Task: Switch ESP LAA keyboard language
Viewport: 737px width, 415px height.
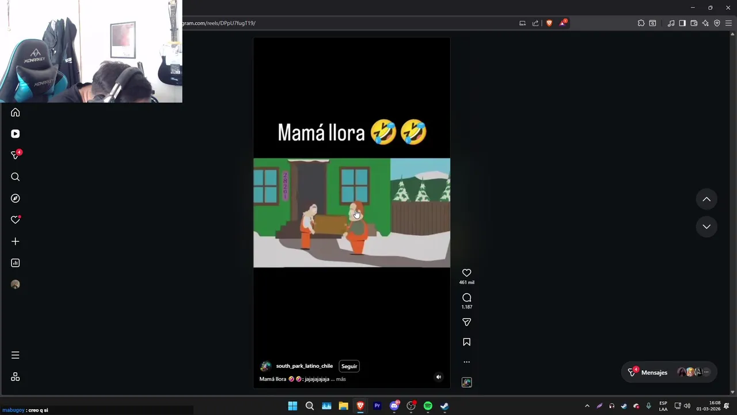Action: click(663, 406)
